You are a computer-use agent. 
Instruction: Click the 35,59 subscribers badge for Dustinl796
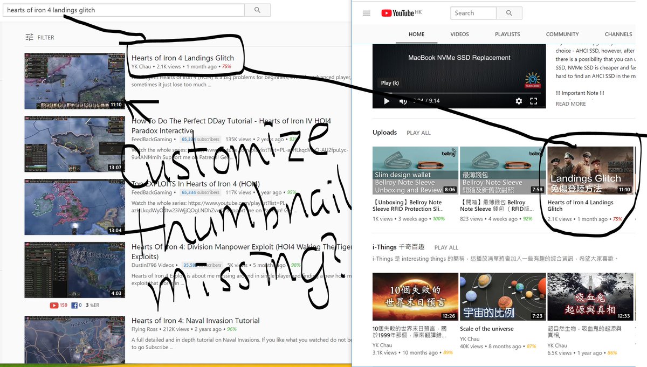coord(202,265)
